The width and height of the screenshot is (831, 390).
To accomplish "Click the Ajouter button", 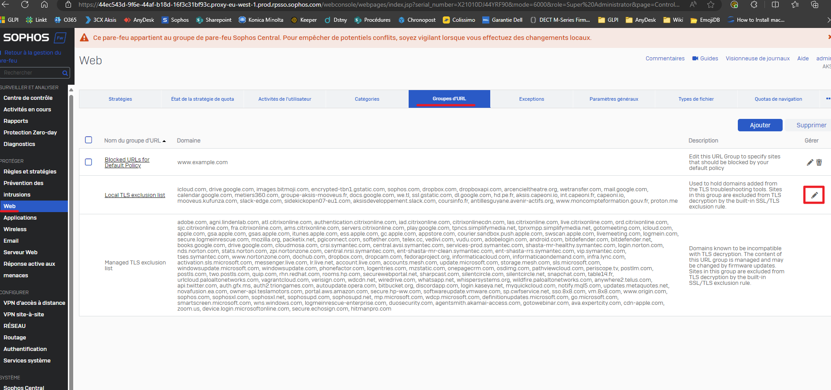I will pos(760,125).
